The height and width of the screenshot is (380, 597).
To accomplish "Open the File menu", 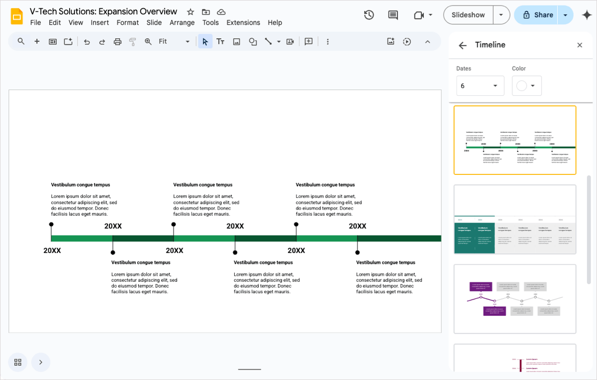I will pyautogui.click(x=35, y=22).
